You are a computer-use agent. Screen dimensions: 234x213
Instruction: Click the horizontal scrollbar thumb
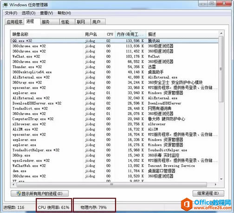[x=112, y=185]
